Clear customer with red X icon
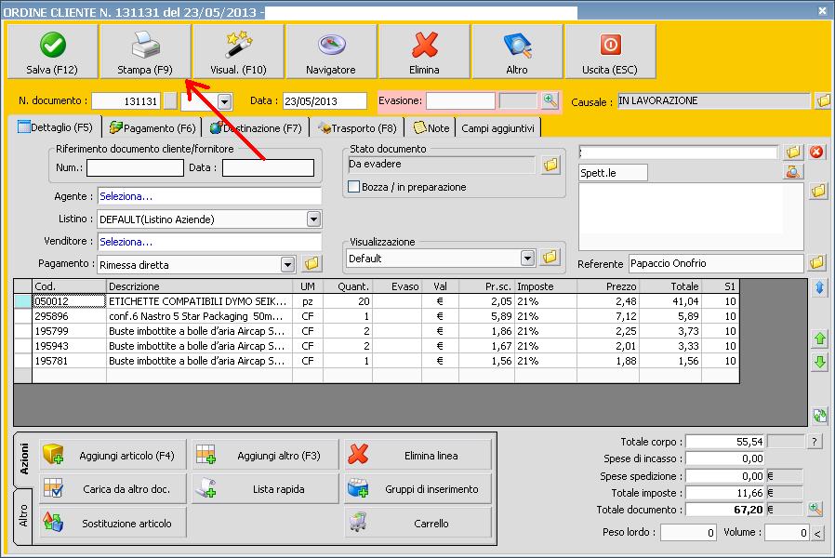The image size is (835, 558). coord(816,153)
